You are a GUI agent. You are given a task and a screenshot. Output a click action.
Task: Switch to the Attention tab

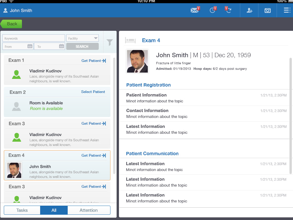[x=89, y=210]
